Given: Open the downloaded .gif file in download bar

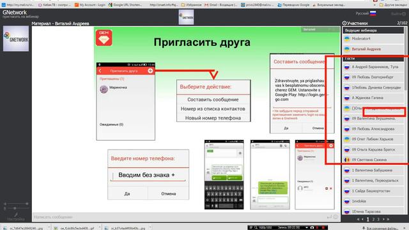Looking at the screenshot, I should (x=74, y=228).
